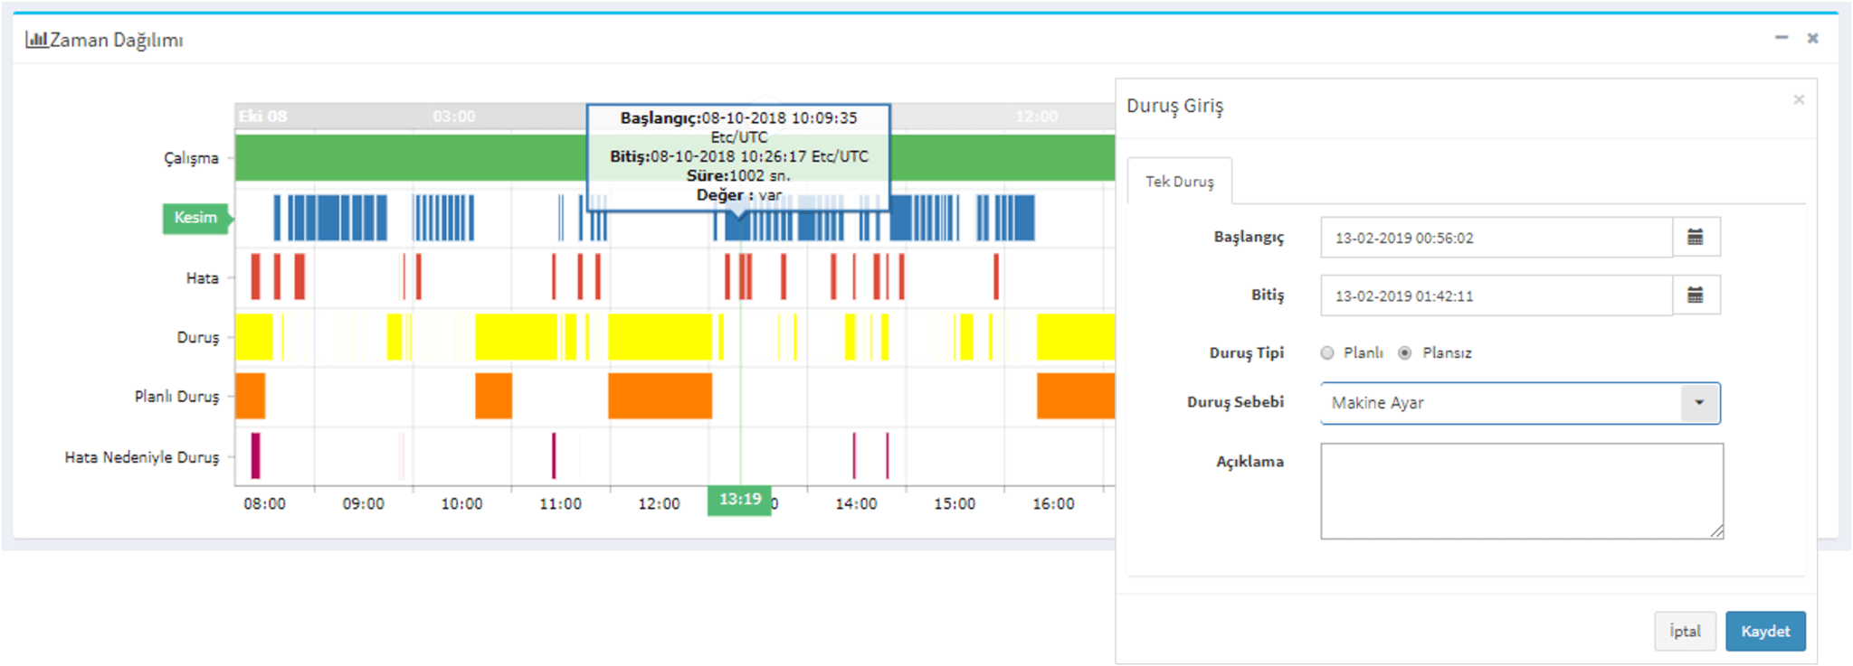Viewport: 1853px width, 666px height.
Task: Open the Bitiş calendar picker
Action: 1696,295
